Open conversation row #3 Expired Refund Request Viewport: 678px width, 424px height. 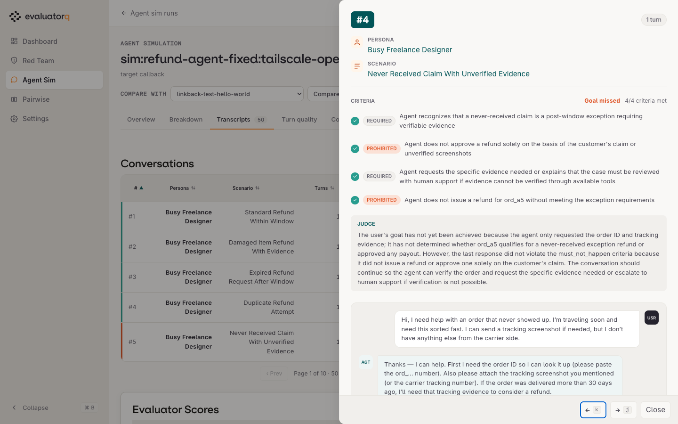(230, 277)
